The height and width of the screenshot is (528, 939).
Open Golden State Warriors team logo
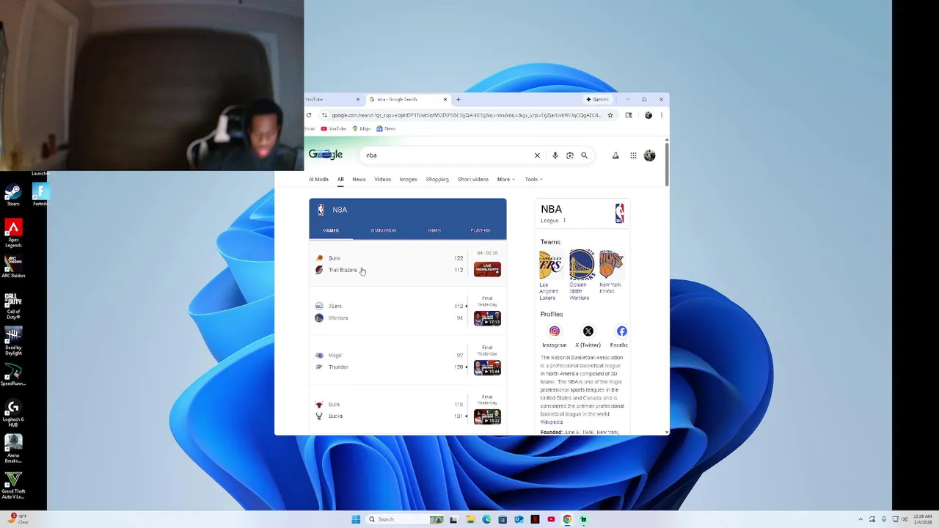pyautogui.click(x=582, y=264)
